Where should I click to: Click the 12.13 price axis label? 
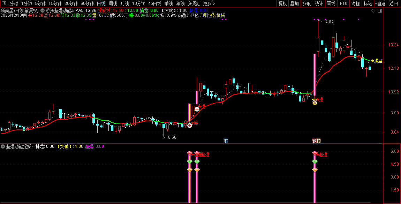[393, 68]
